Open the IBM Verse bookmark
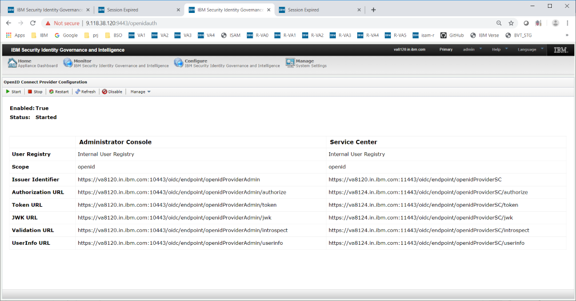576x301 pixels. click(484, 35)
